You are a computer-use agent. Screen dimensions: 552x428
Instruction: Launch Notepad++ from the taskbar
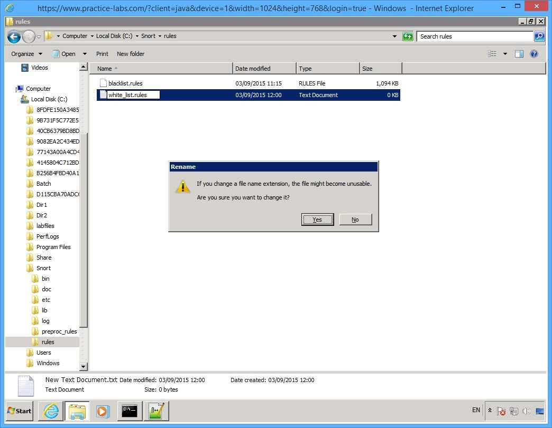pos(156,411)
